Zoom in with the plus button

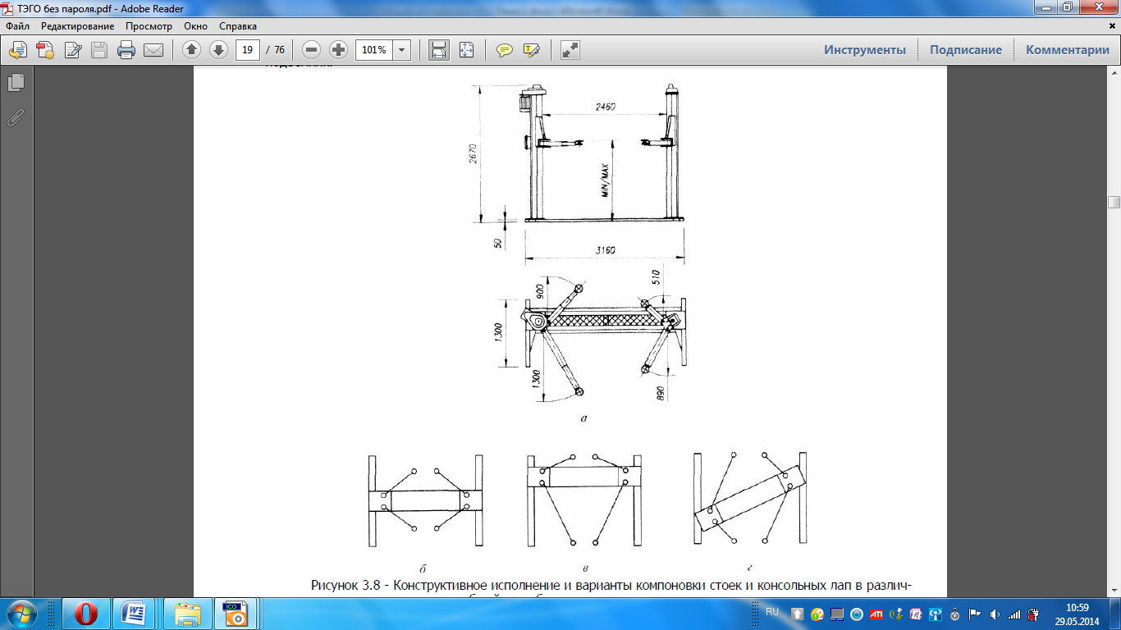[x=338, y=50]
